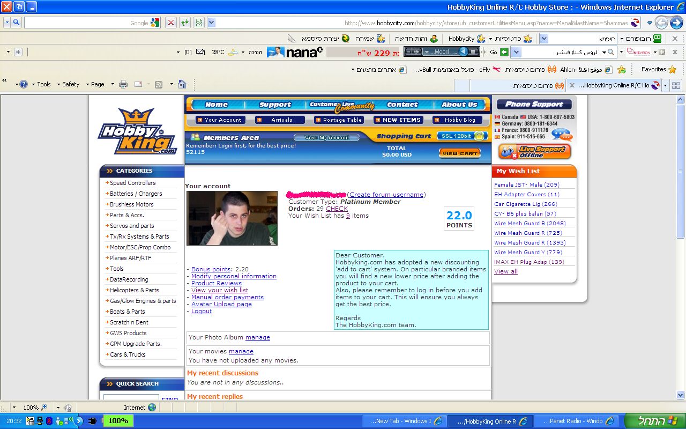The image size is (686, 429).
Task: Open the address bar dropdown arrow
Action: pyautogui.click(x=211, y=23)
